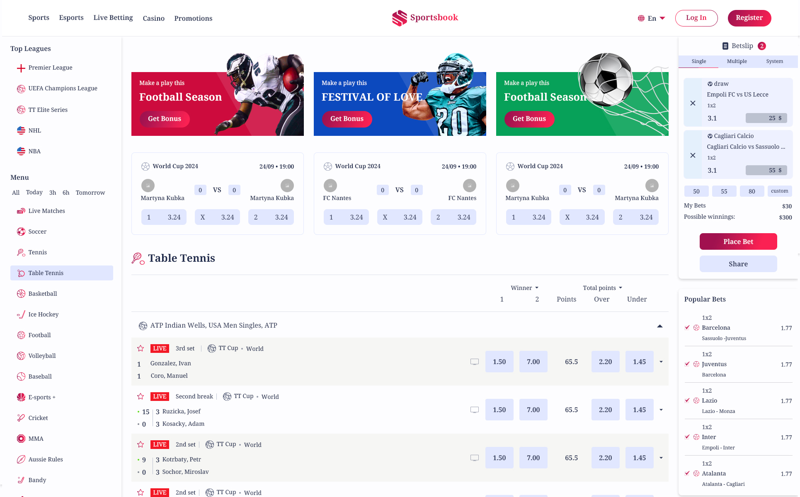The image size is (800, 497).
Task: Click the Register button
Action: pyautogui.click(x=749, y=18)
